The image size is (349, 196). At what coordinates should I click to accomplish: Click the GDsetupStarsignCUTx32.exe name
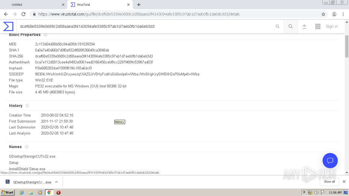pos(32,157)
